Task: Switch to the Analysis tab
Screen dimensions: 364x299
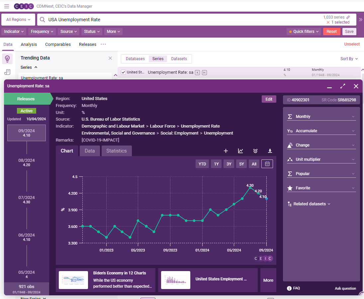Action: click(x=29, y=44)
